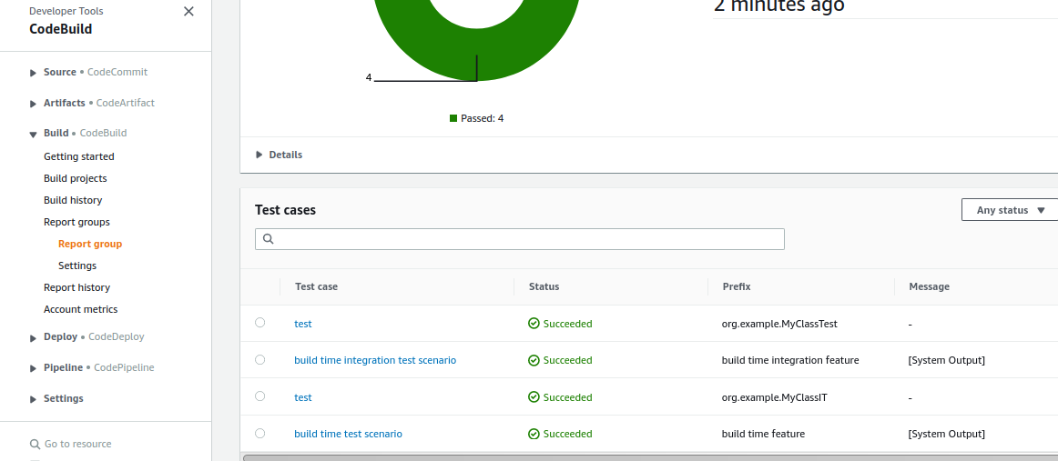
Task: Click Succeeded status icon for build time feature
Action: tap(534, 435)
